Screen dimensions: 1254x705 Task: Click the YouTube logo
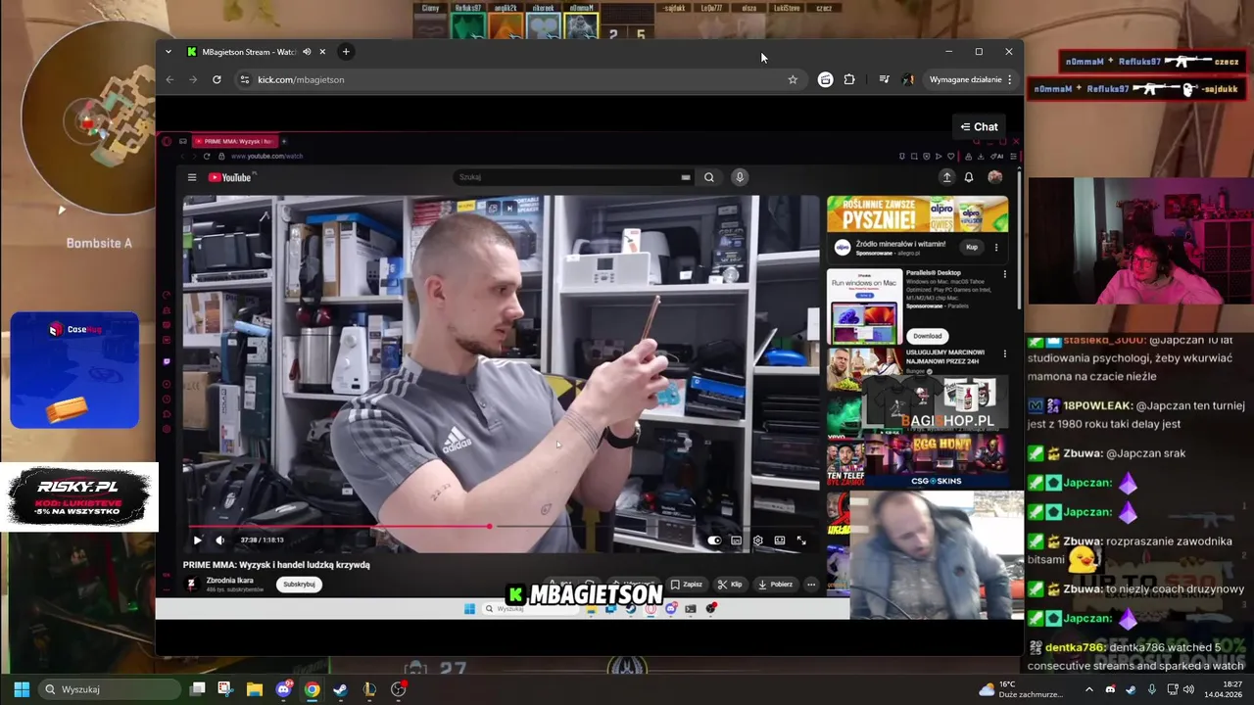point(230,177)
